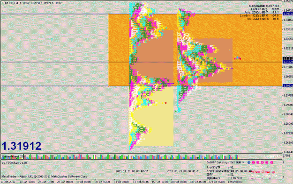The height and width of the screenshot is (184, 293).
Task: Click the large 1.31912 price display
Action: [22, 146]
